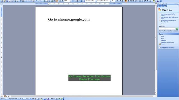Open the Borders dropdown arrow
The image size is (179, 100).
pos(152,1)
